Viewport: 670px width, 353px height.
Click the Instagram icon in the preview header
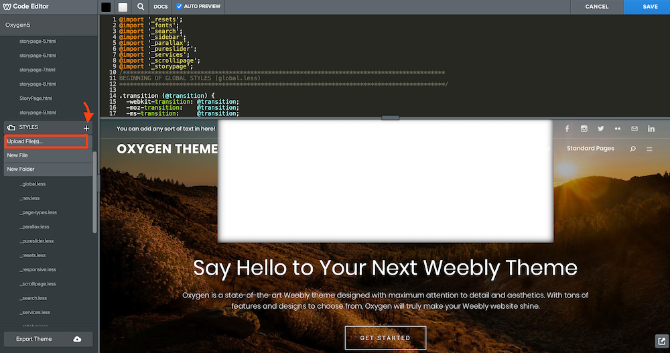584,129
